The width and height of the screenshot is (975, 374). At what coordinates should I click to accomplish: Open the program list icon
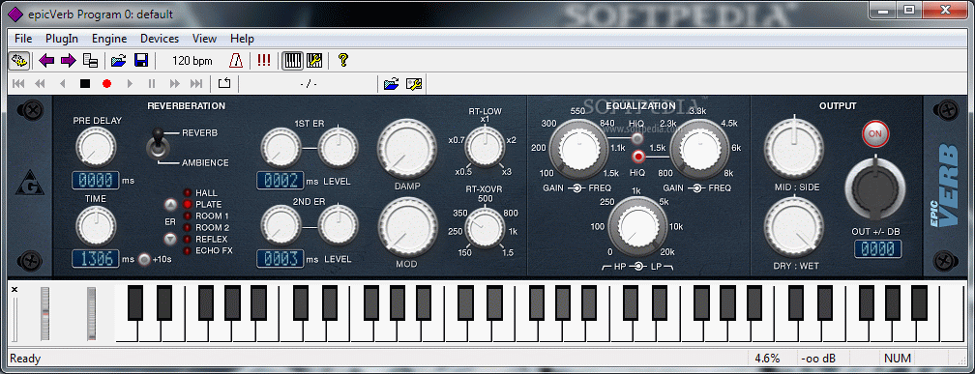(x=91, y=61)
